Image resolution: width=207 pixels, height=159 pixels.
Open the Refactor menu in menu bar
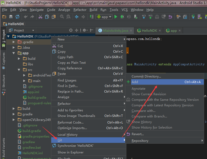pos(80,10)
